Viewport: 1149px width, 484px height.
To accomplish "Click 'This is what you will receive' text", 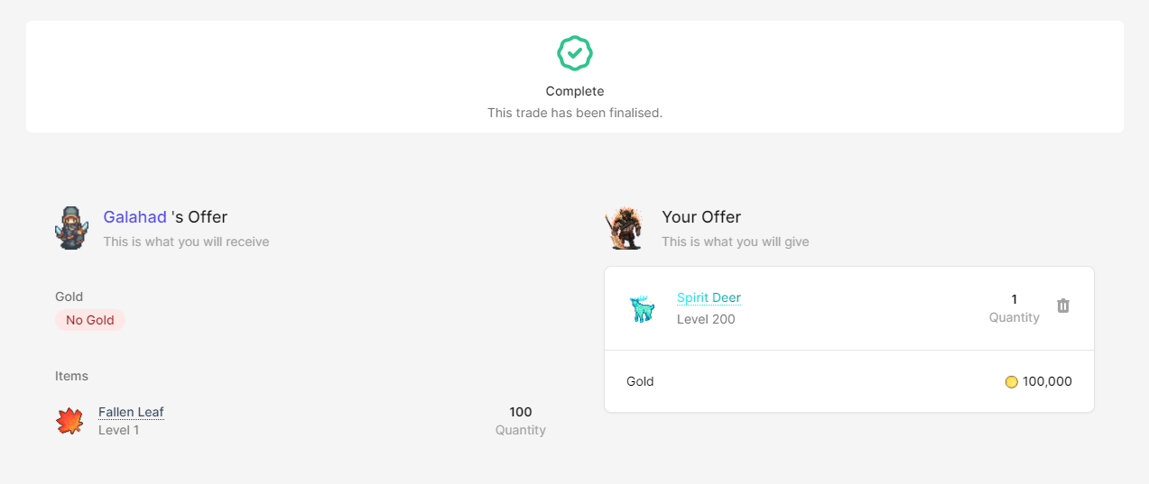I will (186, 242).
